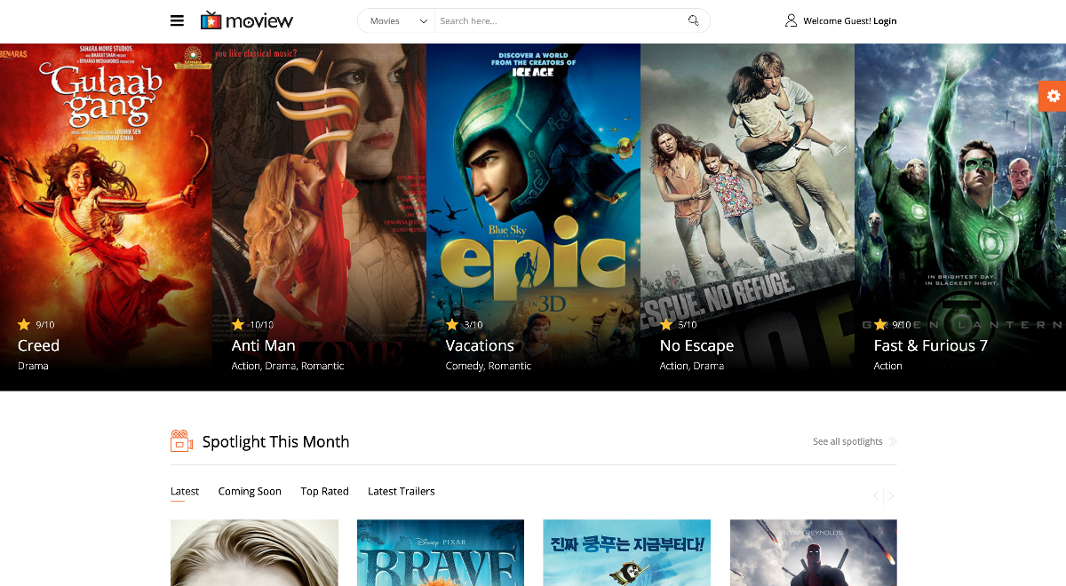This screenshot has width=1066, height=586.
Task: Click the star rating for No Escape
Action: 679,325
